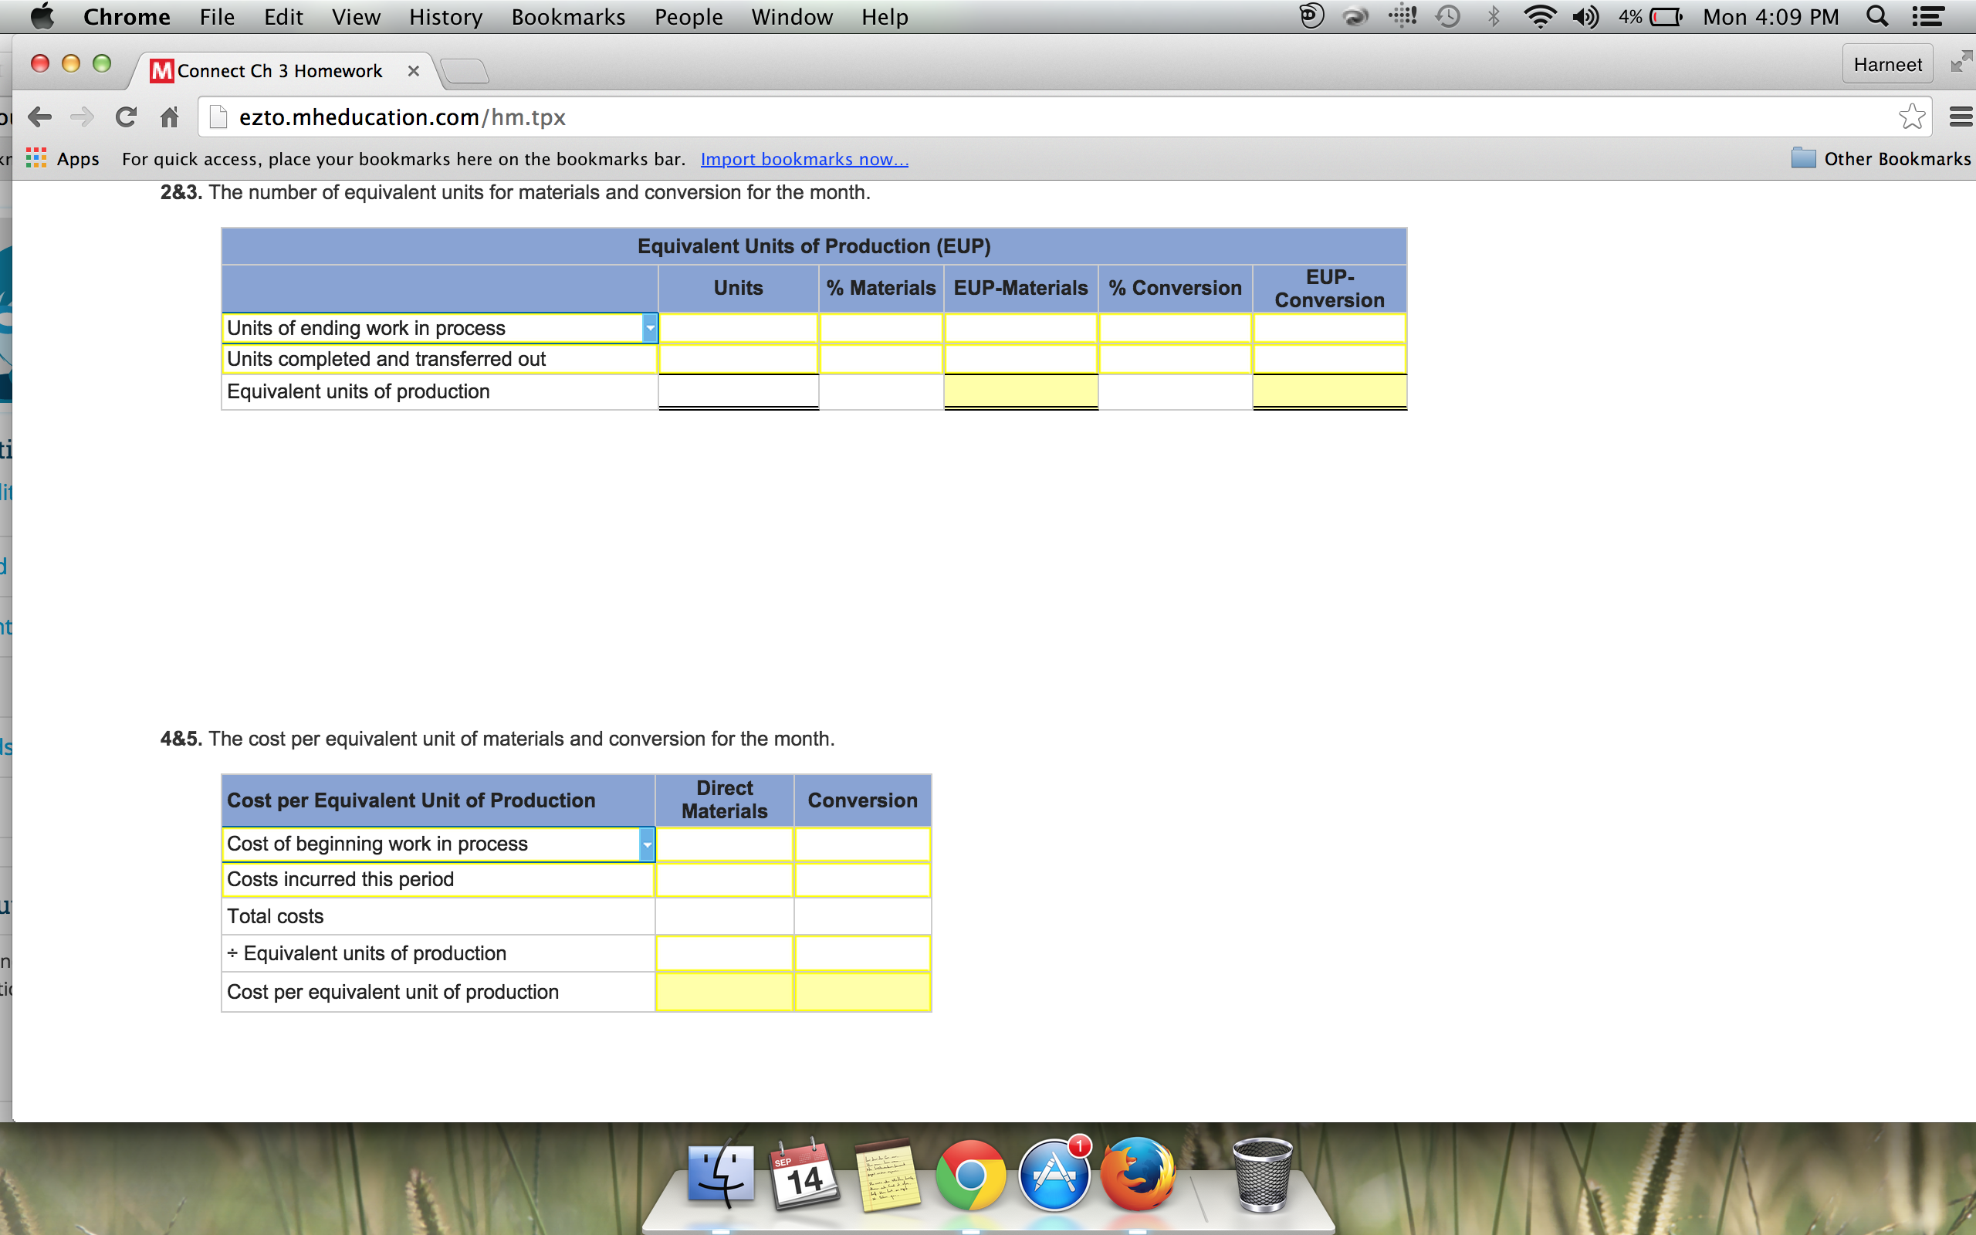Open the Apps grid icon
Screen dimensions: 1976x1235
click(x=36, y=158)
